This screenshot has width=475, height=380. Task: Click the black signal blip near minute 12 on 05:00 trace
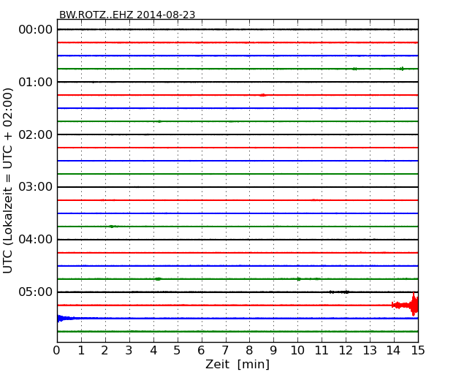pyautogui.click(x=339, y=292)
